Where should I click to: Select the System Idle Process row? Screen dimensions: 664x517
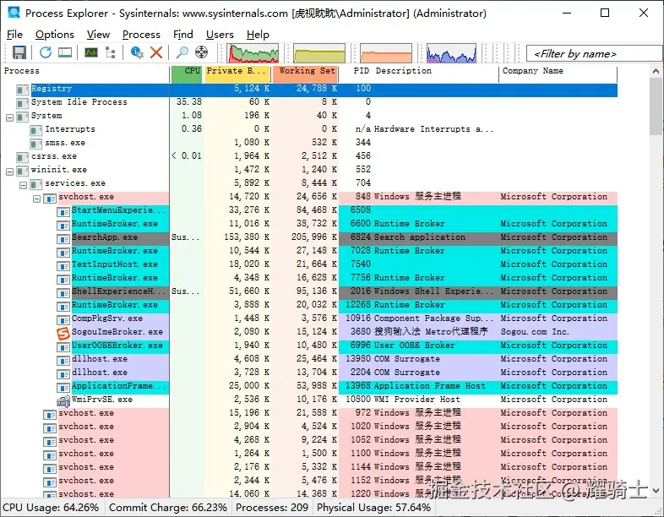pyautogui.click(x=309, y=102)
